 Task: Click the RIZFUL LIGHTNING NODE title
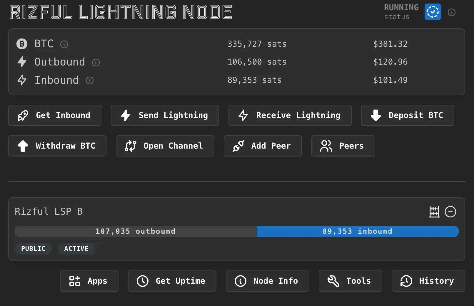click(x=121, y=12)
